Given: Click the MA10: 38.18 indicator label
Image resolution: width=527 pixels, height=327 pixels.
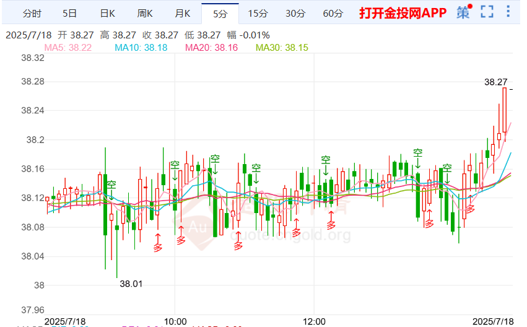Looking at the screenshot, I should tap(141, 48).
